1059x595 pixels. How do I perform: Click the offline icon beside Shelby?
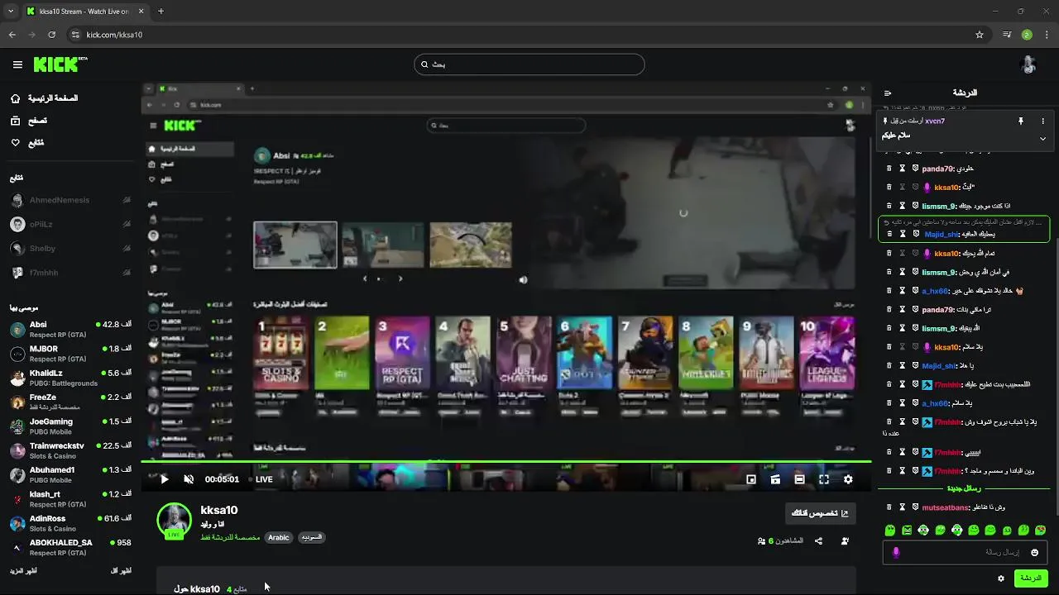click(127, 248)
